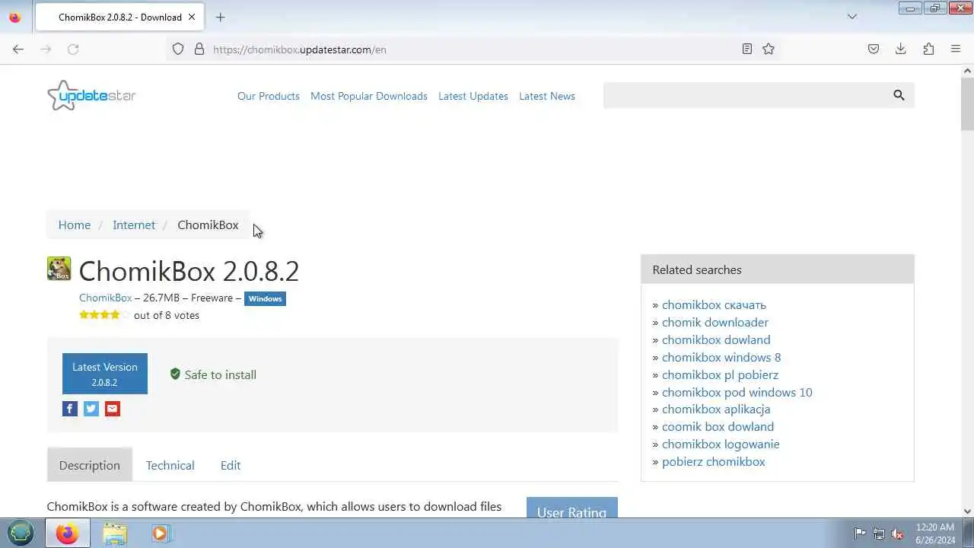
Task: Open related search pobierz chomikbox
Action: (714, 461)
